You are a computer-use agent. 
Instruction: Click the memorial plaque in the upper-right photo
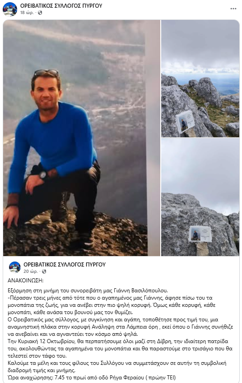tap(185, 121)
